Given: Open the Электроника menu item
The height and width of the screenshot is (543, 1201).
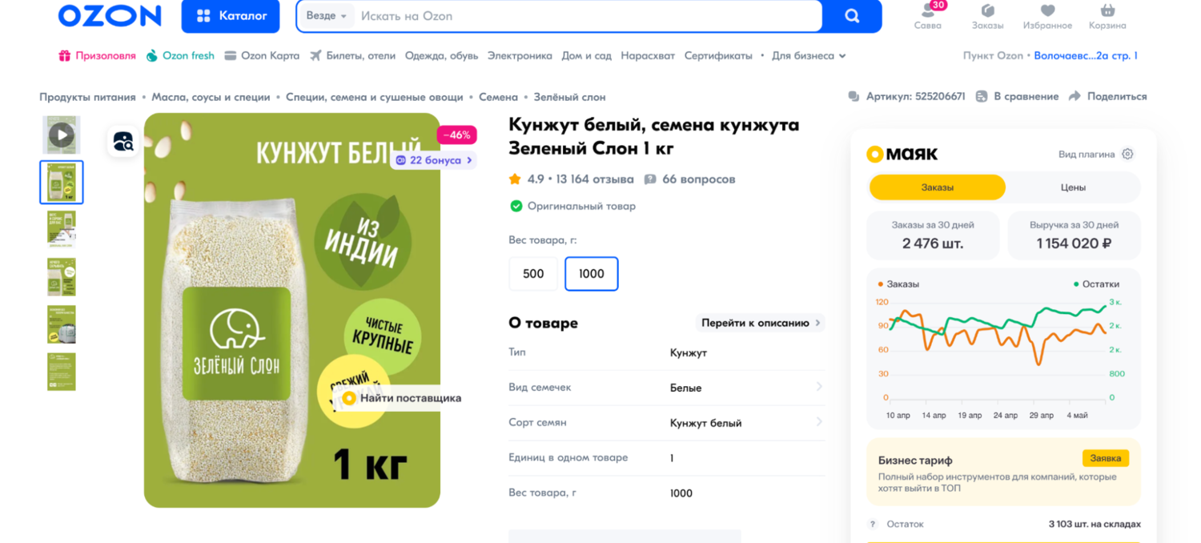Looking at the screenshot, I should 520,56.
